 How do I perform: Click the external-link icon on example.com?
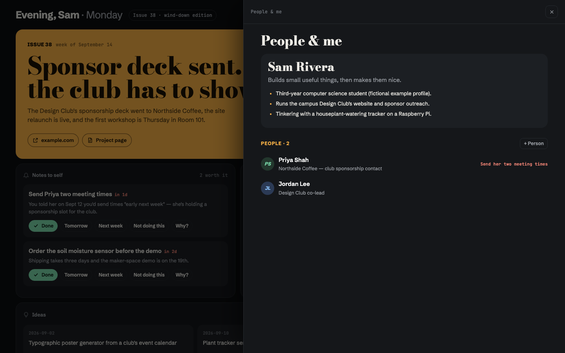tap(35, 140)
